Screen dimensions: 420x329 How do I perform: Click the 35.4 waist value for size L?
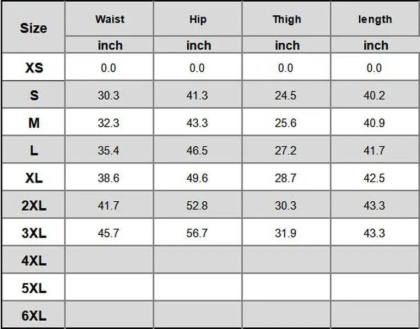point(108,150)
